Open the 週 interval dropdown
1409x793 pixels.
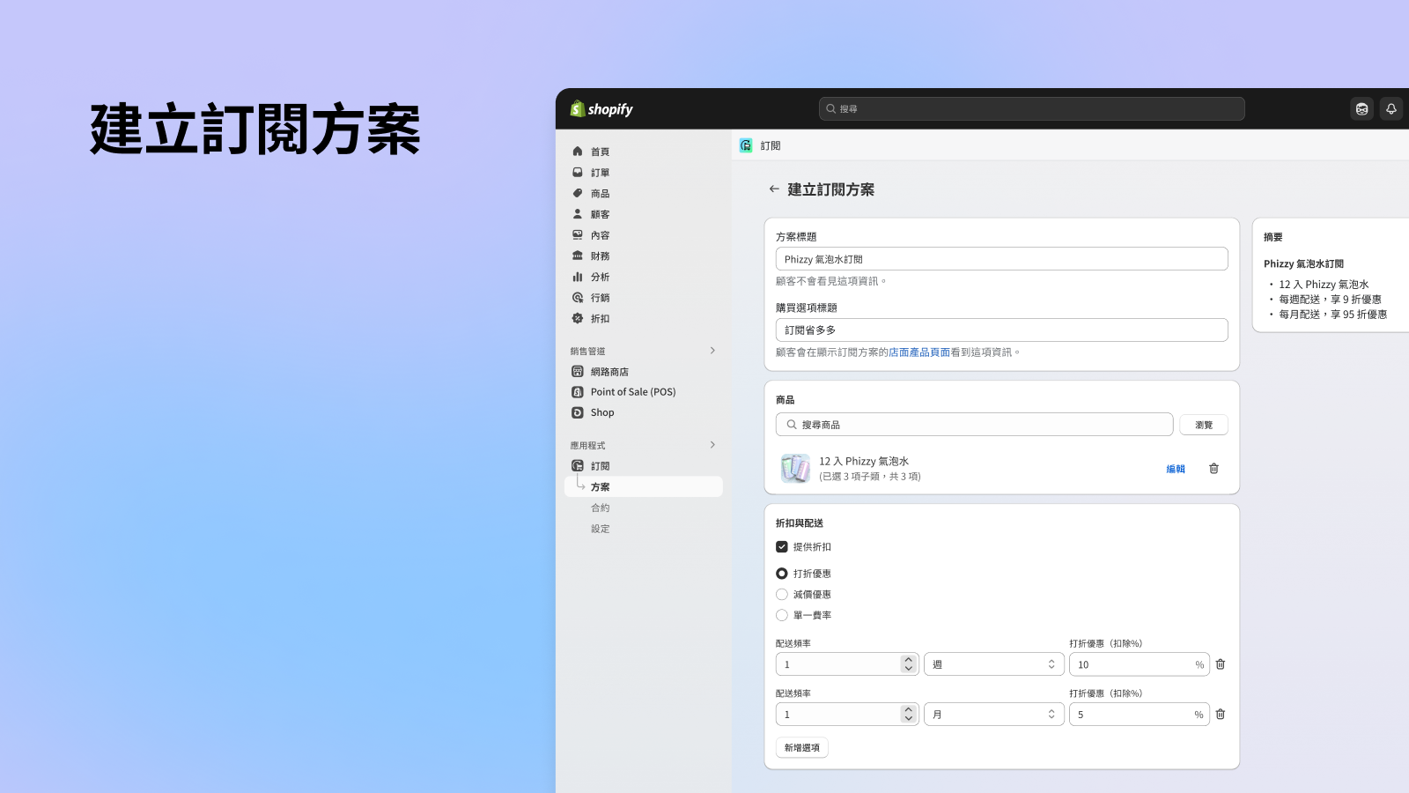coord(993,664)
